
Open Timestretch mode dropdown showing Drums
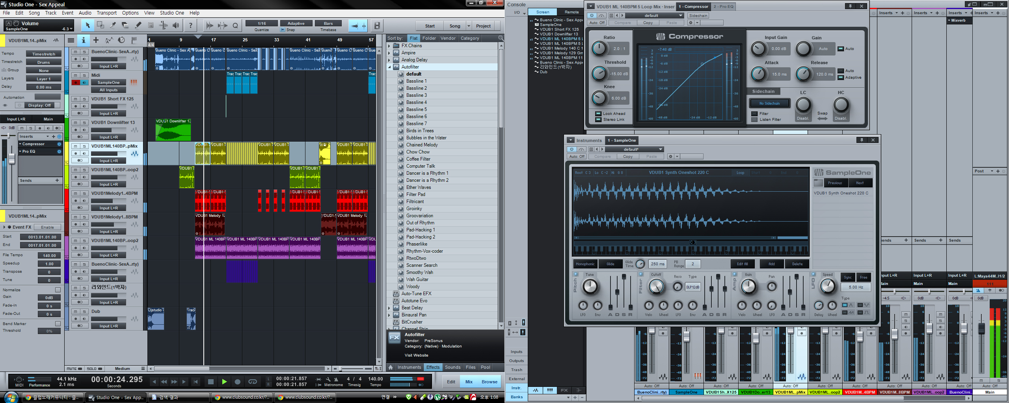tap(44, 62)
